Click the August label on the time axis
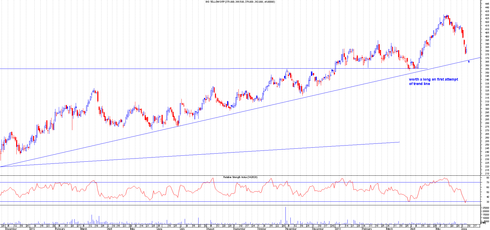 click(211, 229)
